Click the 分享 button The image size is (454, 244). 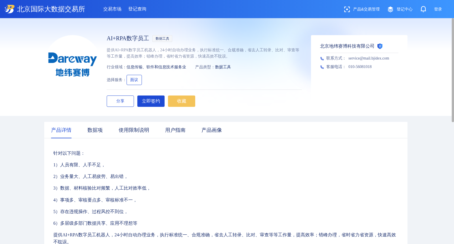(120, 101)
